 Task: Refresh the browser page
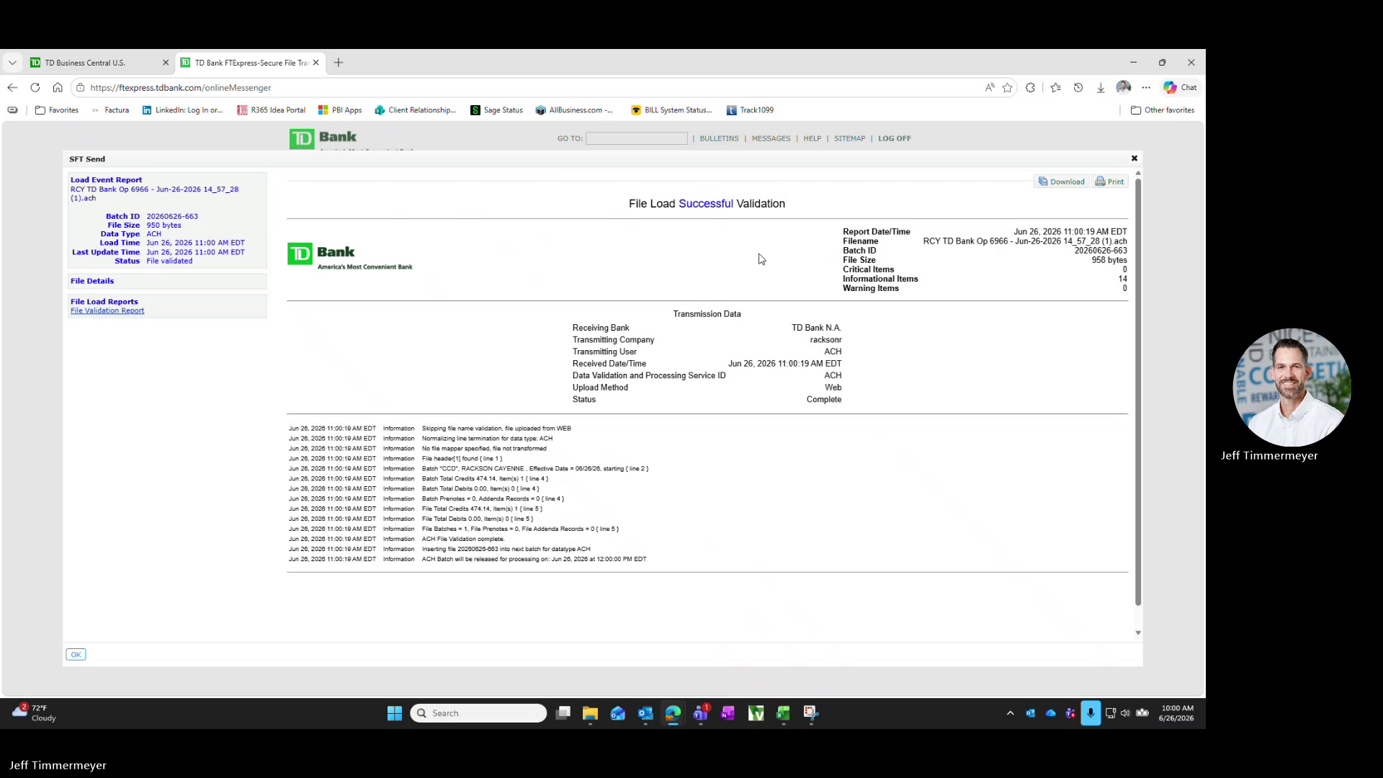coord(35,88)
